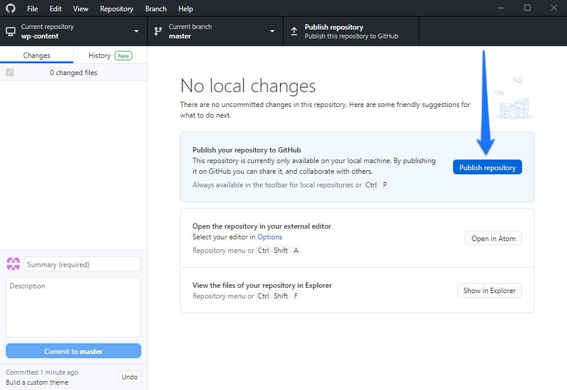
Task: Click the upload arrow icon for Publish repository
Action: 294,31
